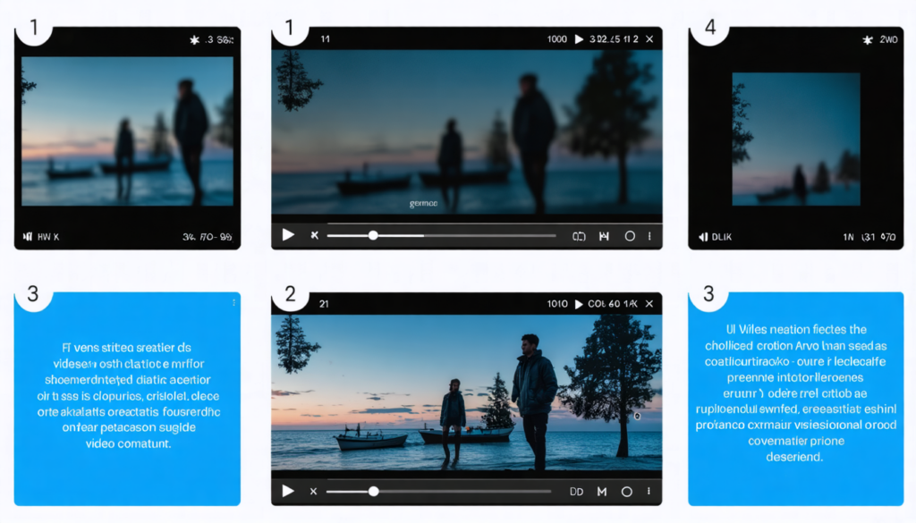Click the loop icon in the top player controls

pos(579,236)
